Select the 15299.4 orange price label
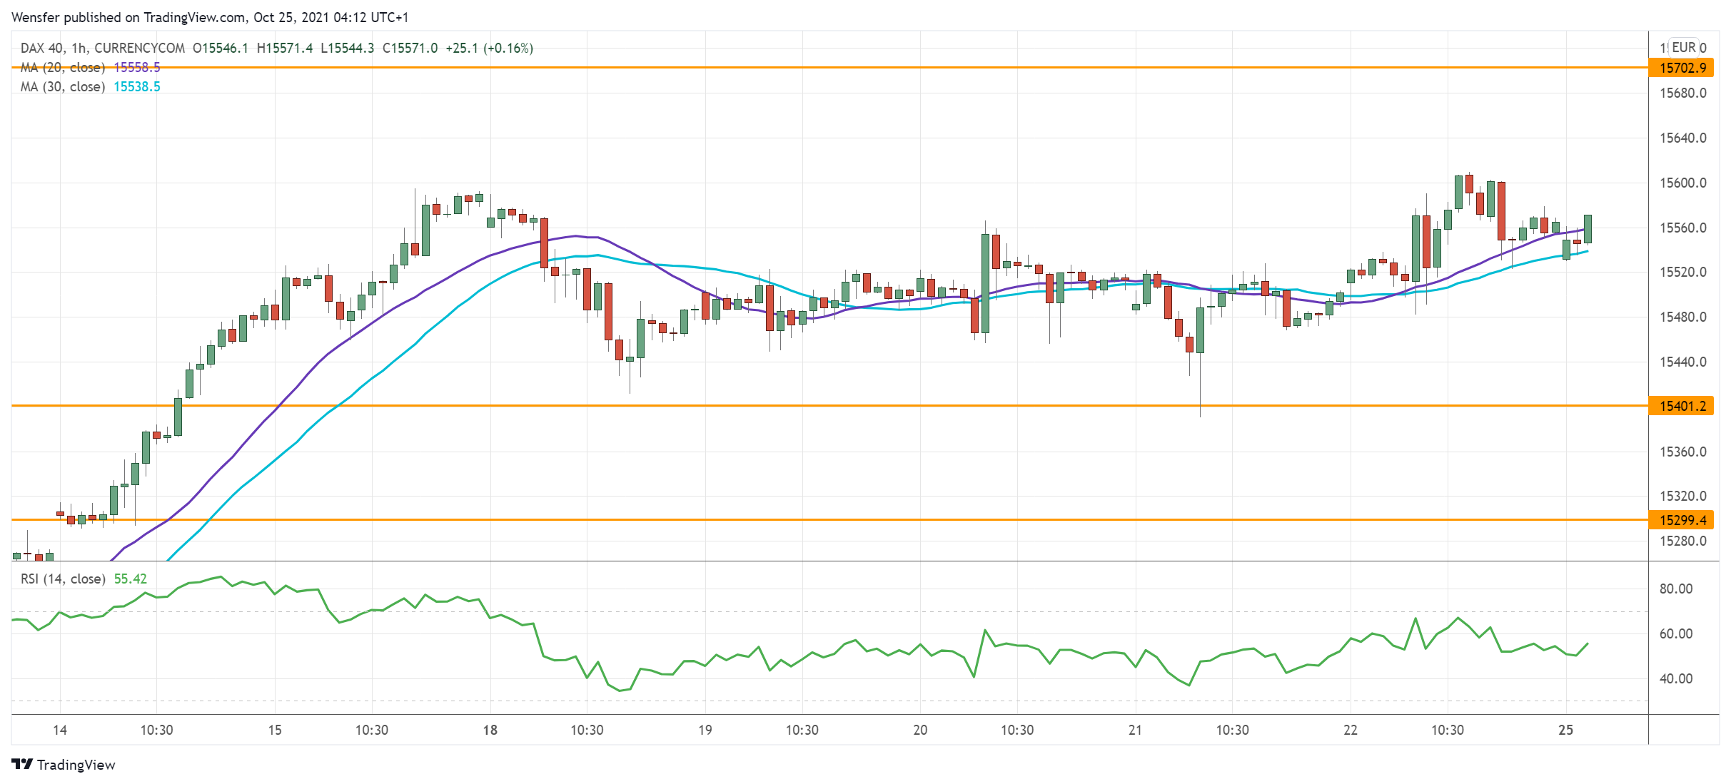 click(1681, 520)
